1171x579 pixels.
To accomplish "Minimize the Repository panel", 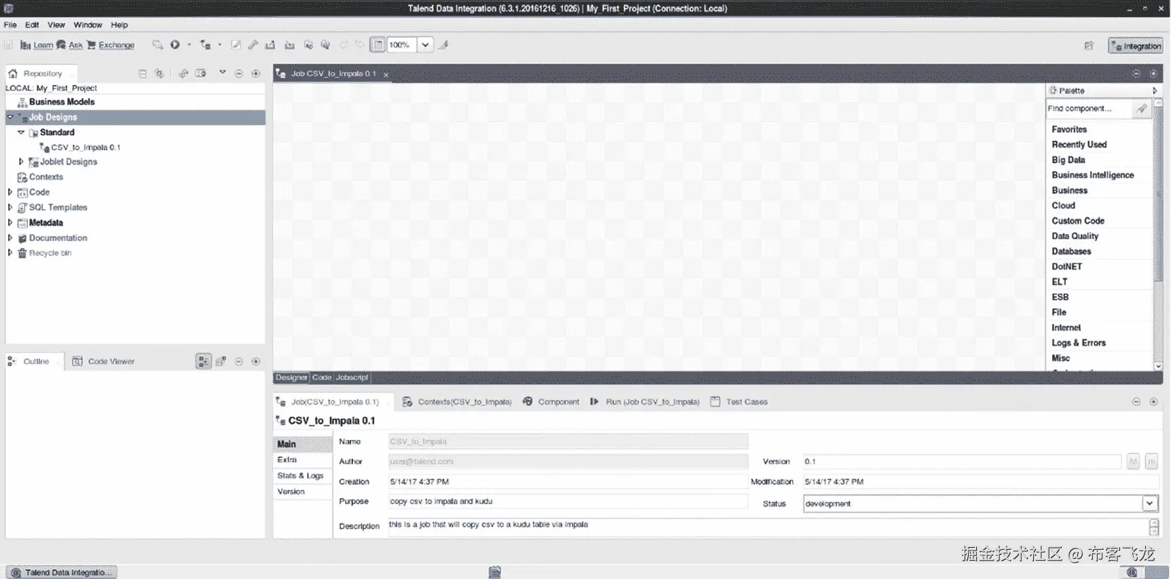I will (238, 73).
